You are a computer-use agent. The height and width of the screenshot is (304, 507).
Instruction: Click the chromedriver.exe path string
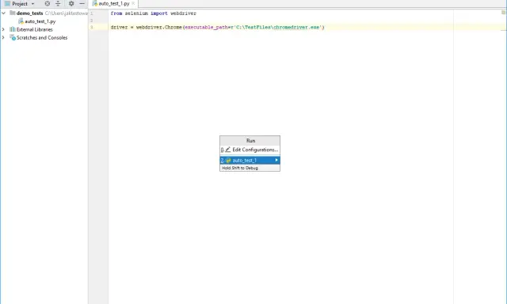coord(278,27)
